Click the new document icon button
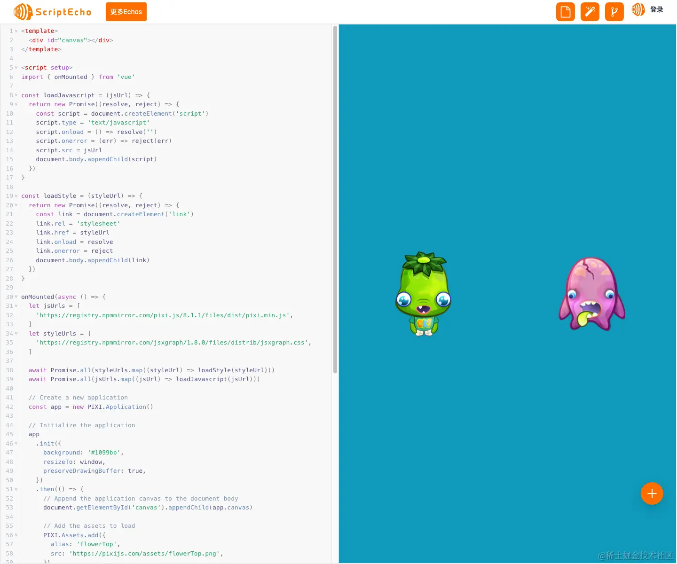The image size is (677, 564). [x=566, y=12]
